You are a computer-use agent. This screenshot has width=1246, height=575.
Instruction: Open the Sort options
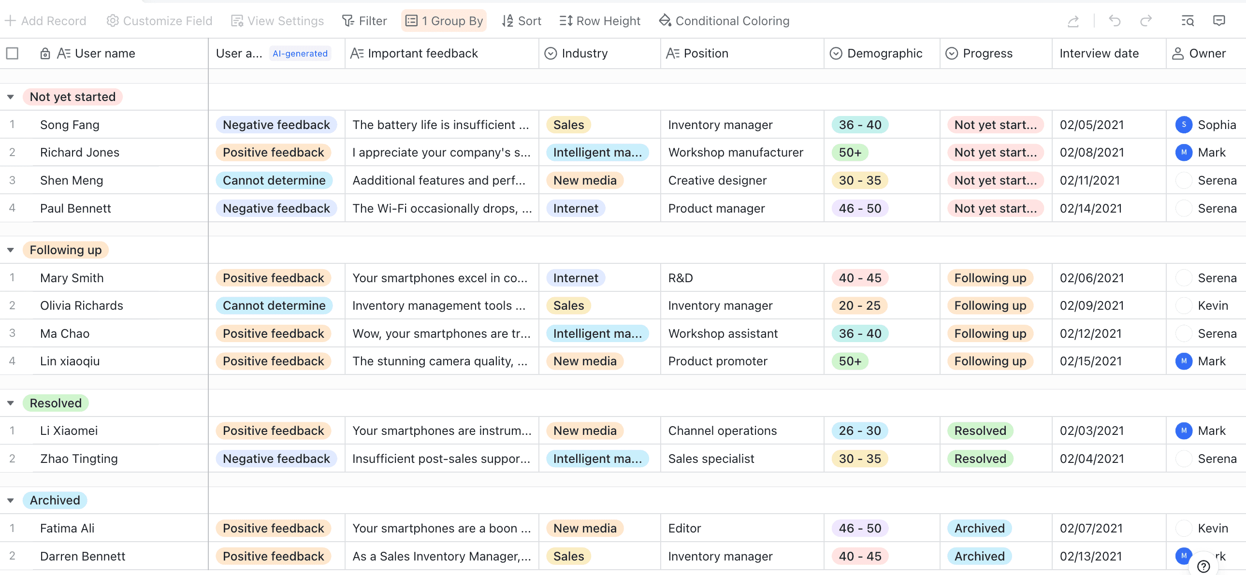[522, 21]
